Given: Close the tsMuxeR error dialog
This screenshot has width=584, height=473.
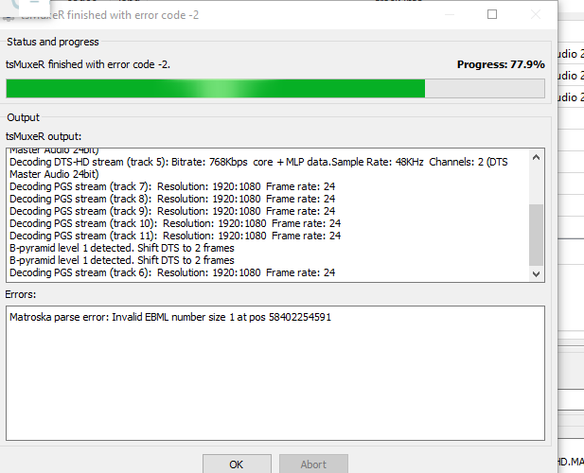Looking at the screenshot, I should [536, 14].
